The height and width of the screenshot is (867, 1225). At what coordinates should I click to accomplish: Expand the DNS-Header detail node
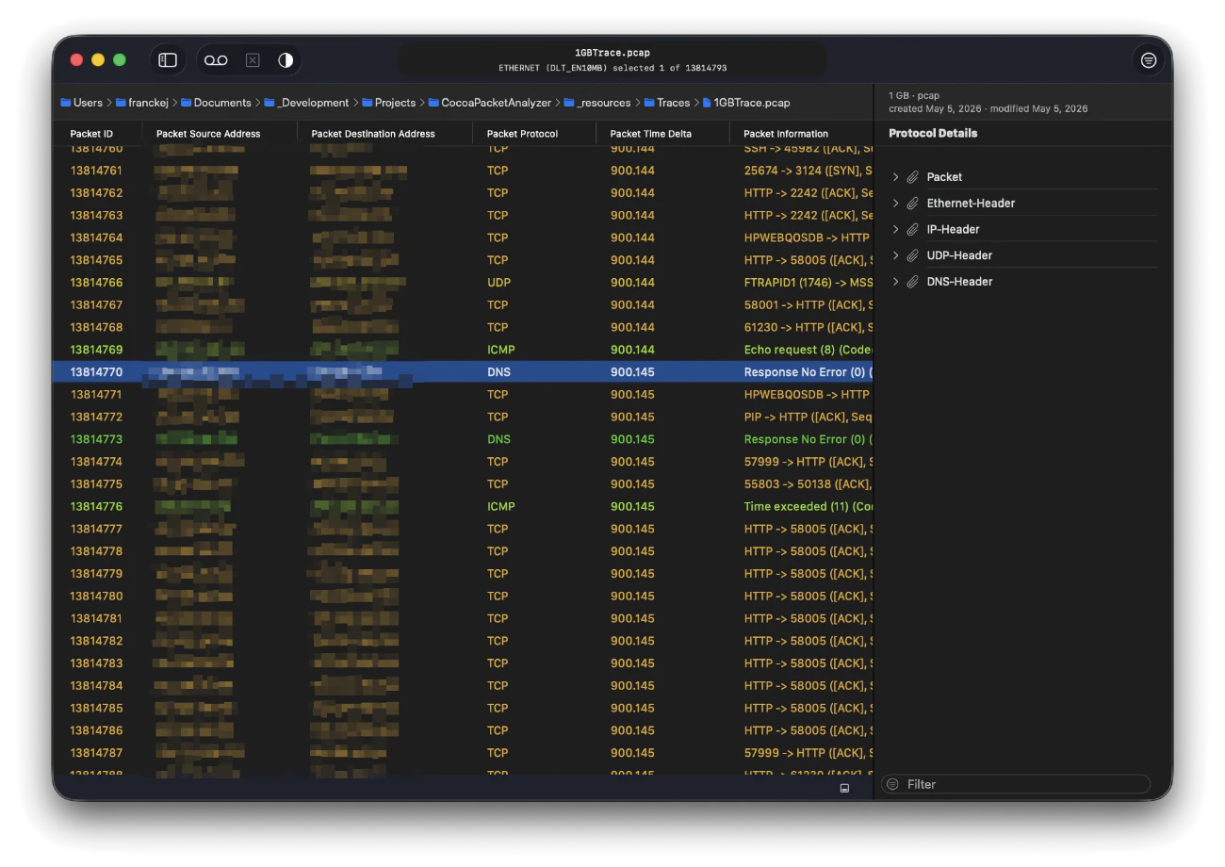(x=895, y=282)
